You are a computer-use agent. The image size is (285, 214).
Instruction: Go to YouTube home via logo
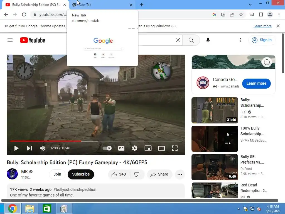[x=33, y=40]
